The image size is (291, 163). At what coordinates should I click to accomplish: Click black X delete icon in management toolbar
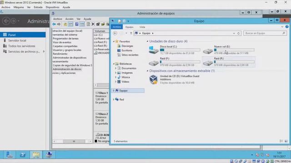[x=93, y=24]
